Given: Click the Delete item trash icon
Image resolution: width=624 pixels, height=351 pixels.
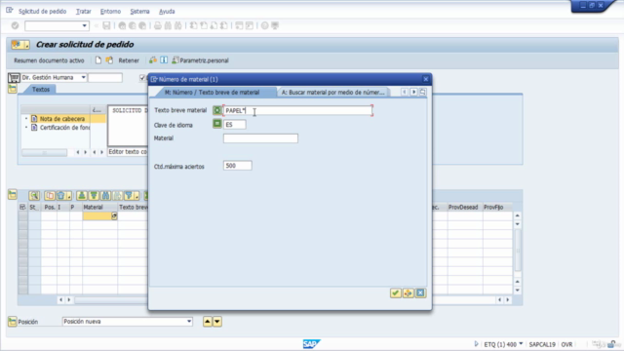Looking at the screenshot, I should [60, 195].
